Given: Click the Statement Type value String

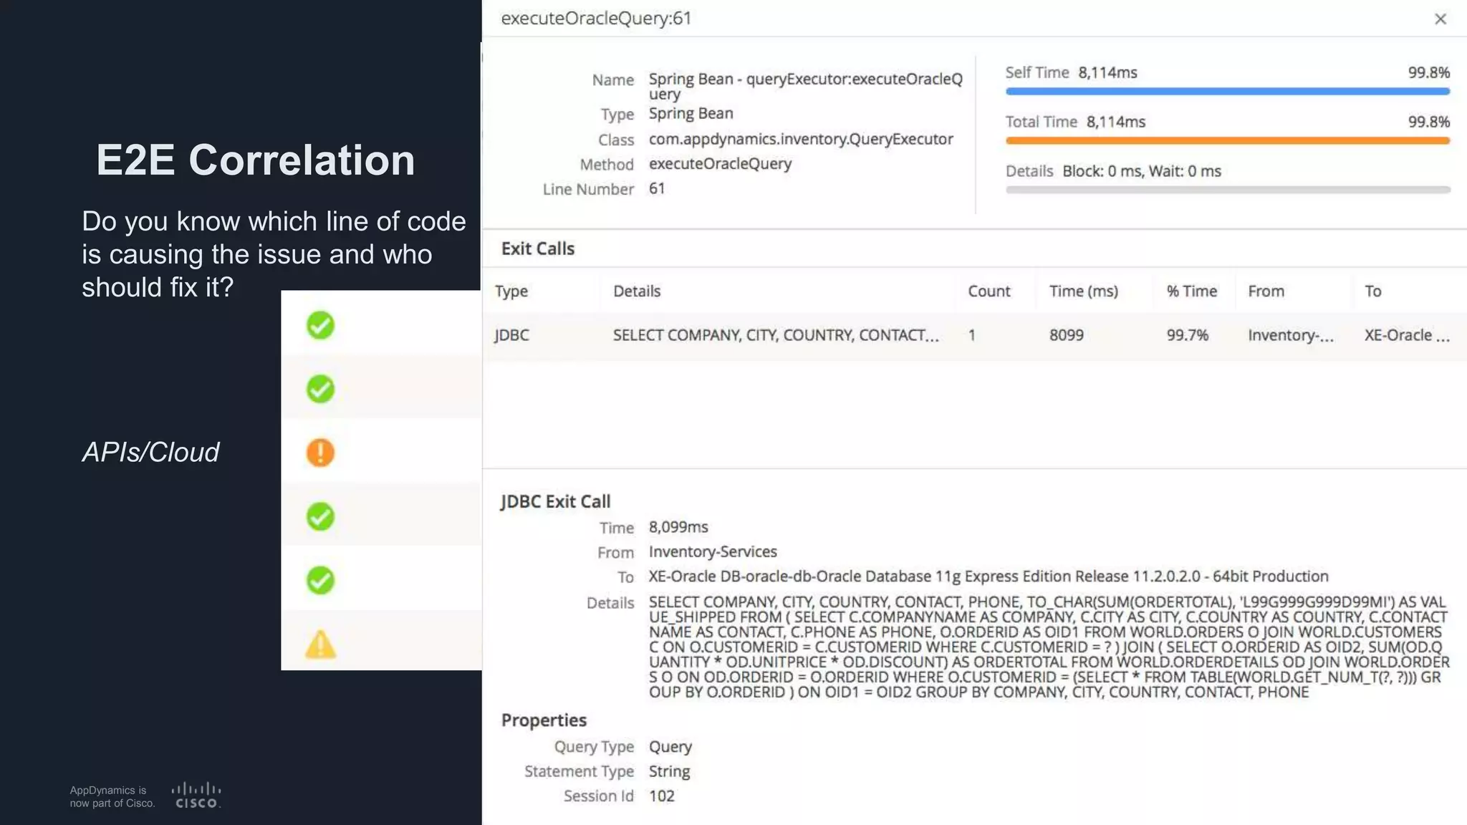Looking at the screenshot, I should pyautogui.click(x=669, y=771).
